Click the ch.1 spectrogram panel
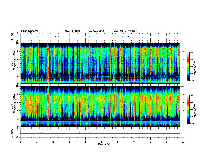This screenshot has width=206, height=159. [x=100, y=63]
